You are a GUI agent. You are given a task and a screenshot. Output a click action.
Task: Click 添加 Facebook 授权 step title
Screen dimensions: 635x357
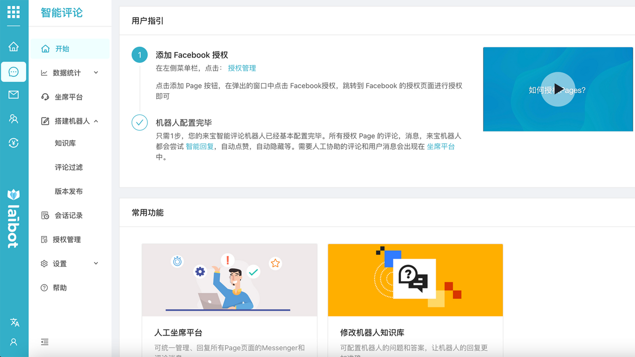[192, 55]
